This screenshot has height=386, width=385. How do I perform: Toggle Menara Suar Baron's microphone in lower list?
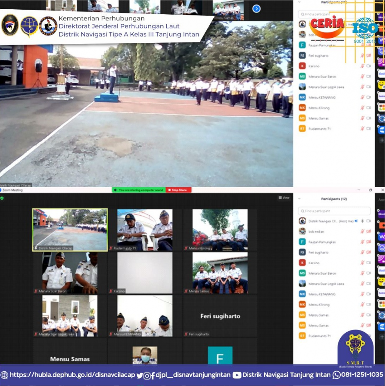[362, 273]
